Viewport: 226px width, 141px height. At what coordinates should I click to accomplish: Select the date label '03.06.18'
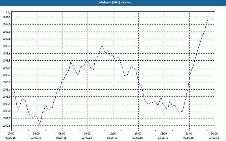coord(214,138)
